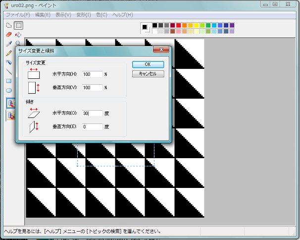
Task: Select the Ellipse shape tool
Action: tap(8, 90)
